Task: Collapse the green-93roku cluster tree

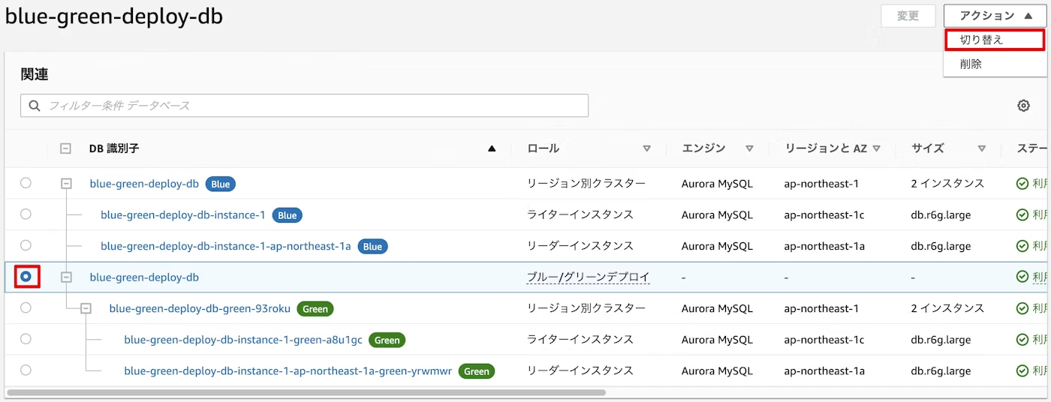Action: coord(86,308)
